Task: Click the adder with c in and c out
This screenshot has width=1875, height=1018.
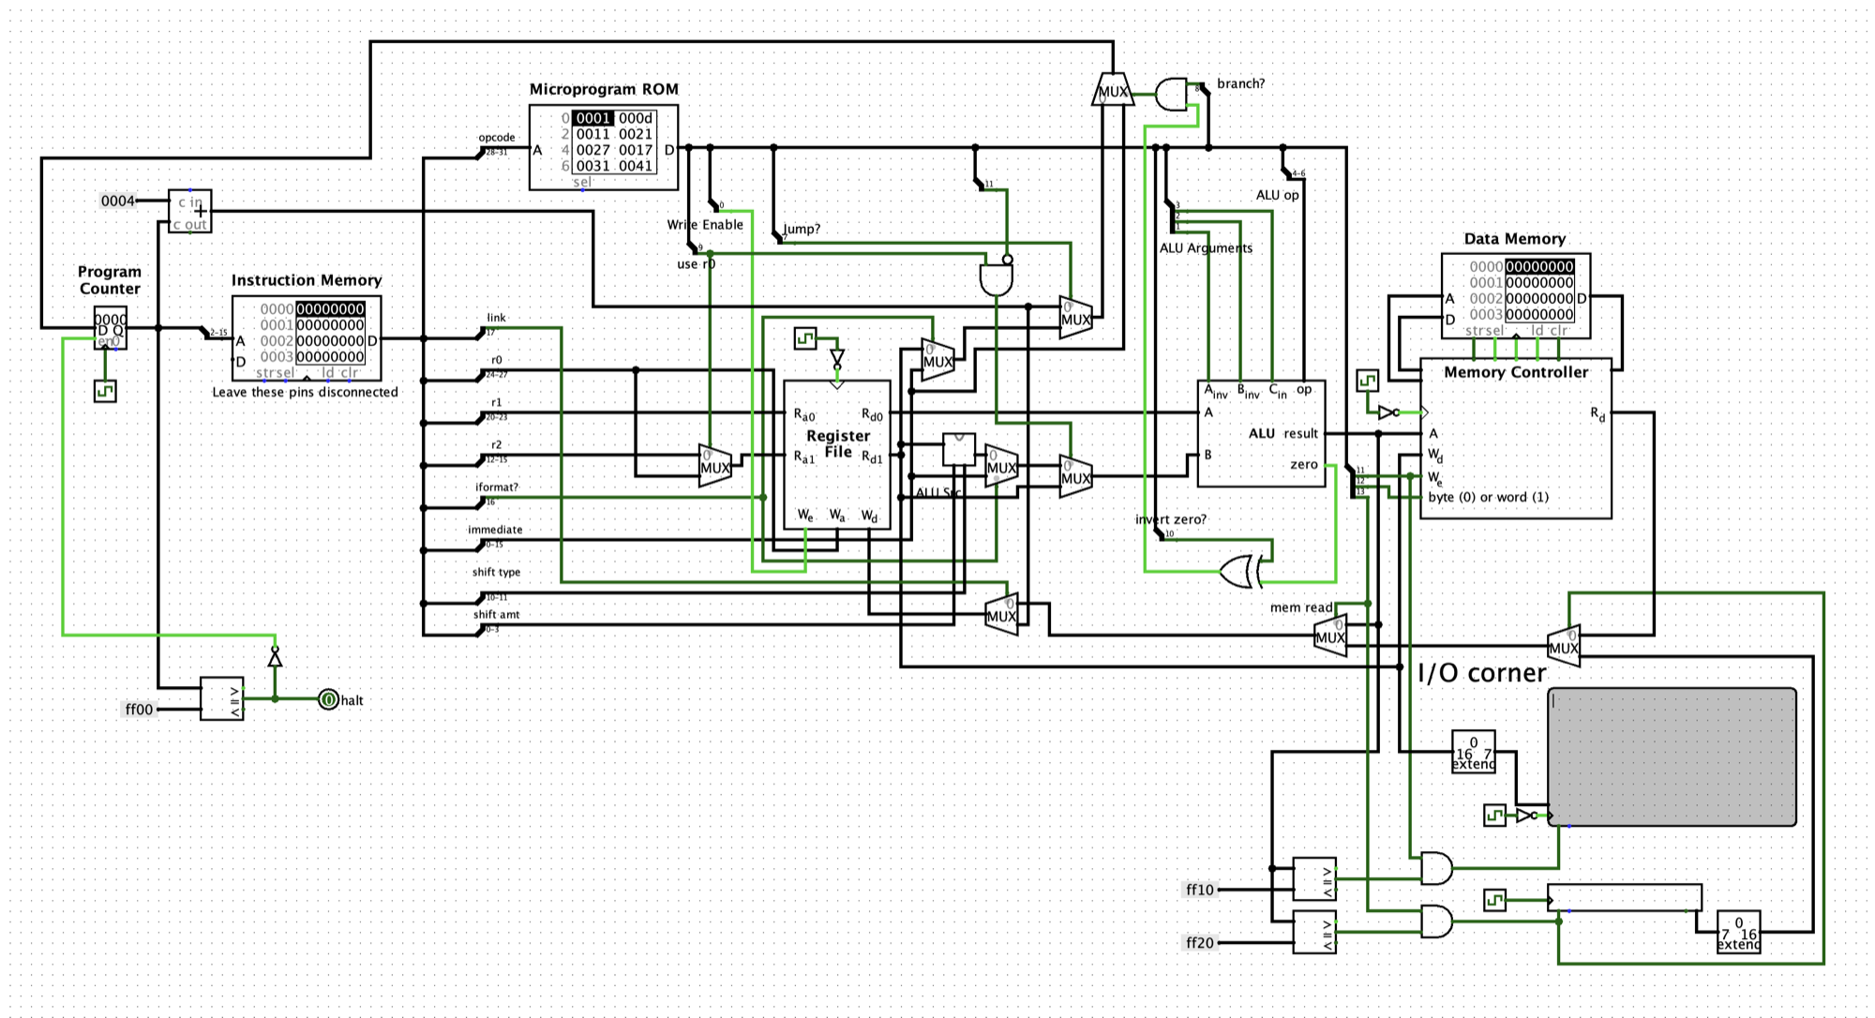Action: click(190, 212)
